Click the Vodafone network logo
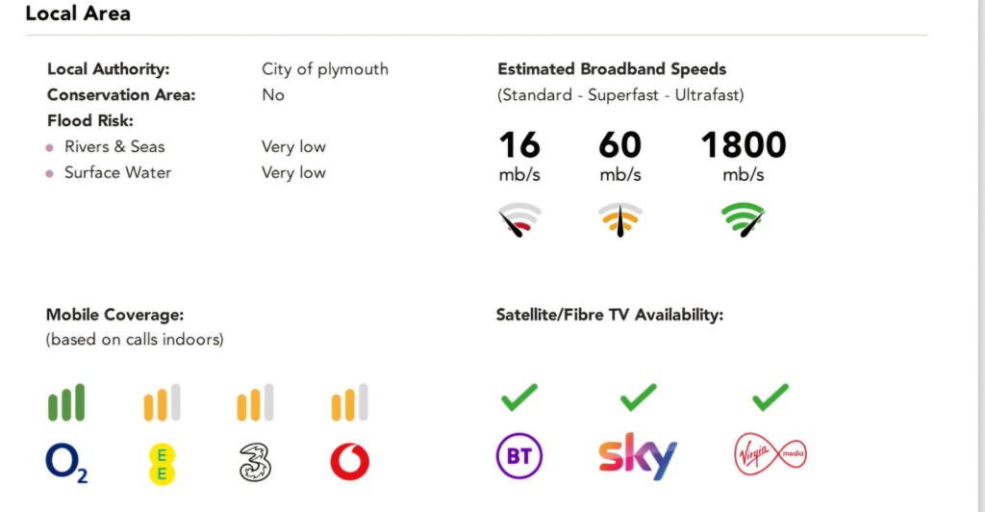 349,463
